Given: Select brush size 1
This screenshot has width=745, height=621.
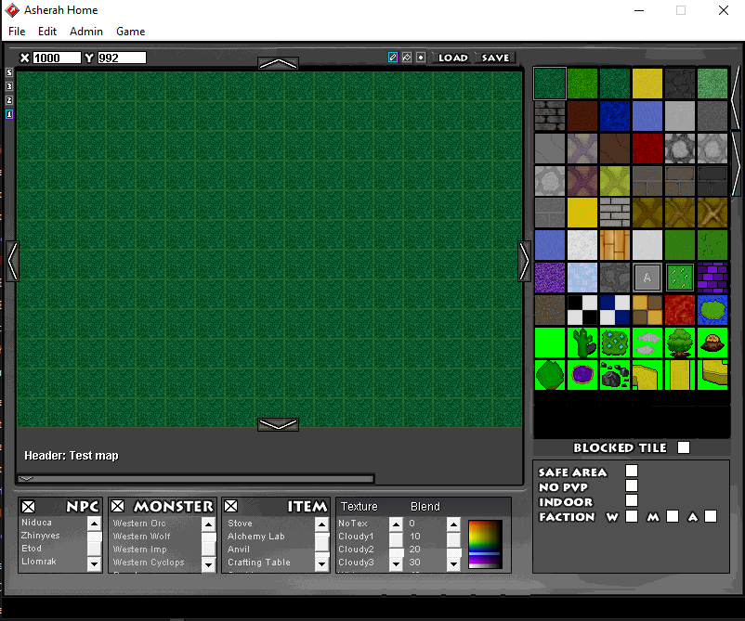Looking at the screenshot, I should click(x=8, y=113).
